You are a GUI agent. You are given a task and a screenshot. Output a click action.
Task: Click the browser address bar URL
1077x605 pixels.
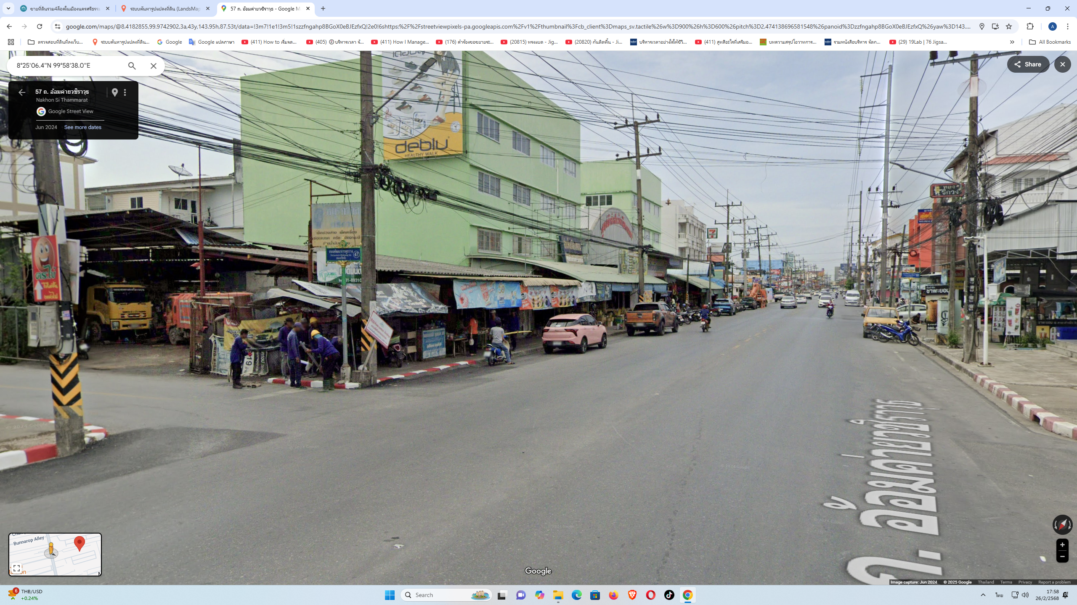click(518, 26)
